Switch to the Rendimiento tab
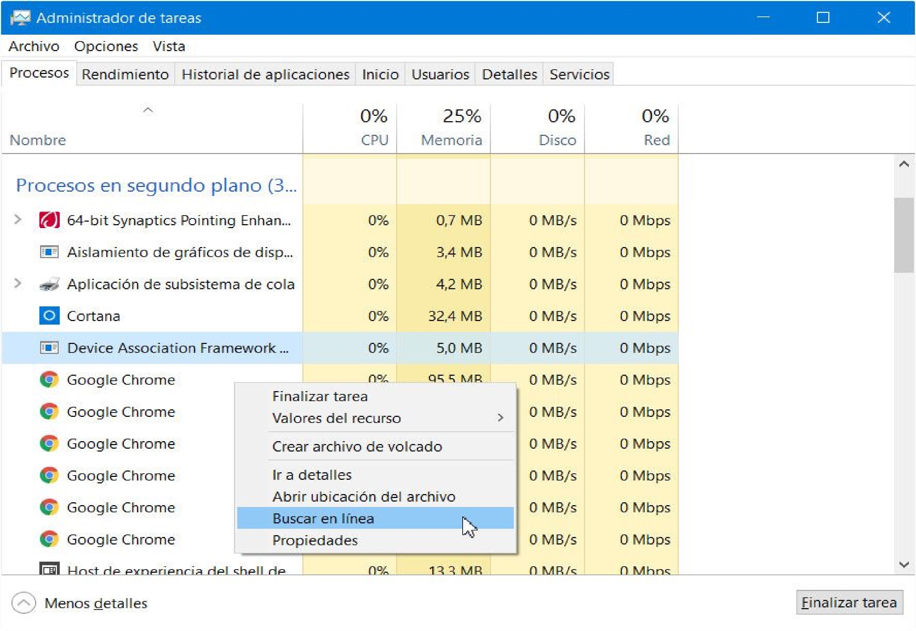The height and width of the screenshot is (631, 916). tap(125, 74)
